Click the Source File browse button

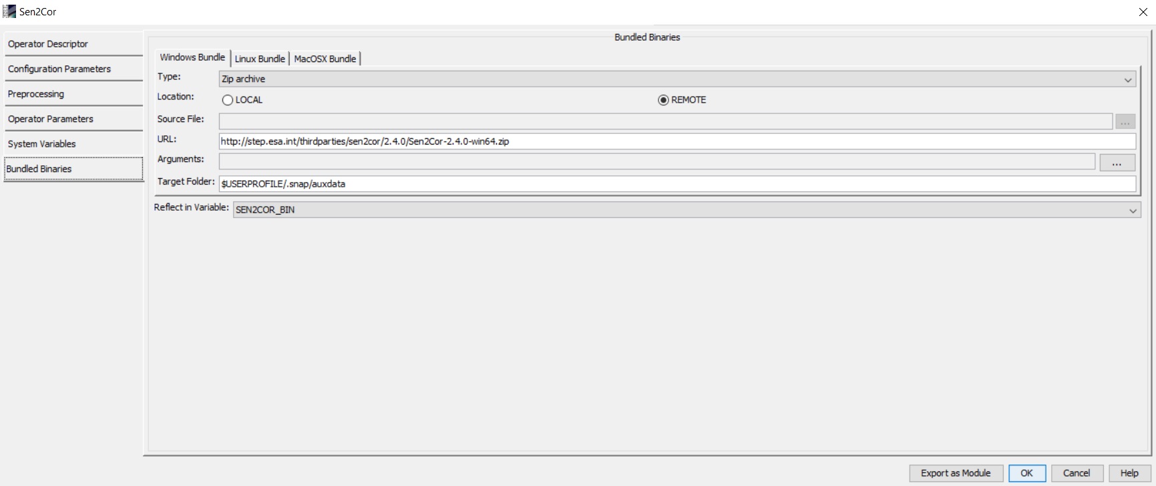(1125, 122)
